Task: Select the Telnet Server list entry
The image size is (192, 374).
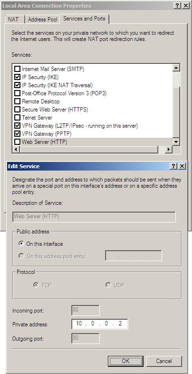Action: pos(37,118)
